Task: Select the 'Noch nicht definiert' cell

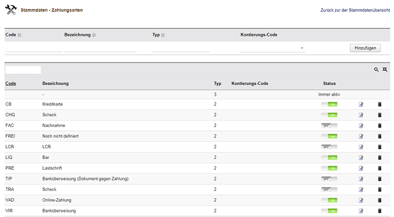Action: click(61, 136)
